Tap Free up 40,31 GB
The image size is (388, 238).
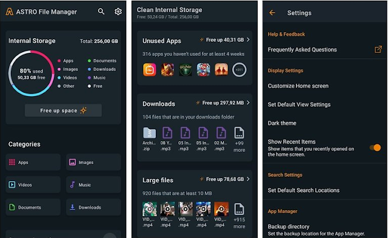(225, 40)
